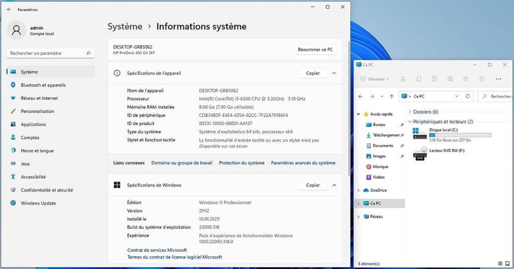
Task: Switch to large icons view in Ce PC status bar
Action: [x=507, y=263]
